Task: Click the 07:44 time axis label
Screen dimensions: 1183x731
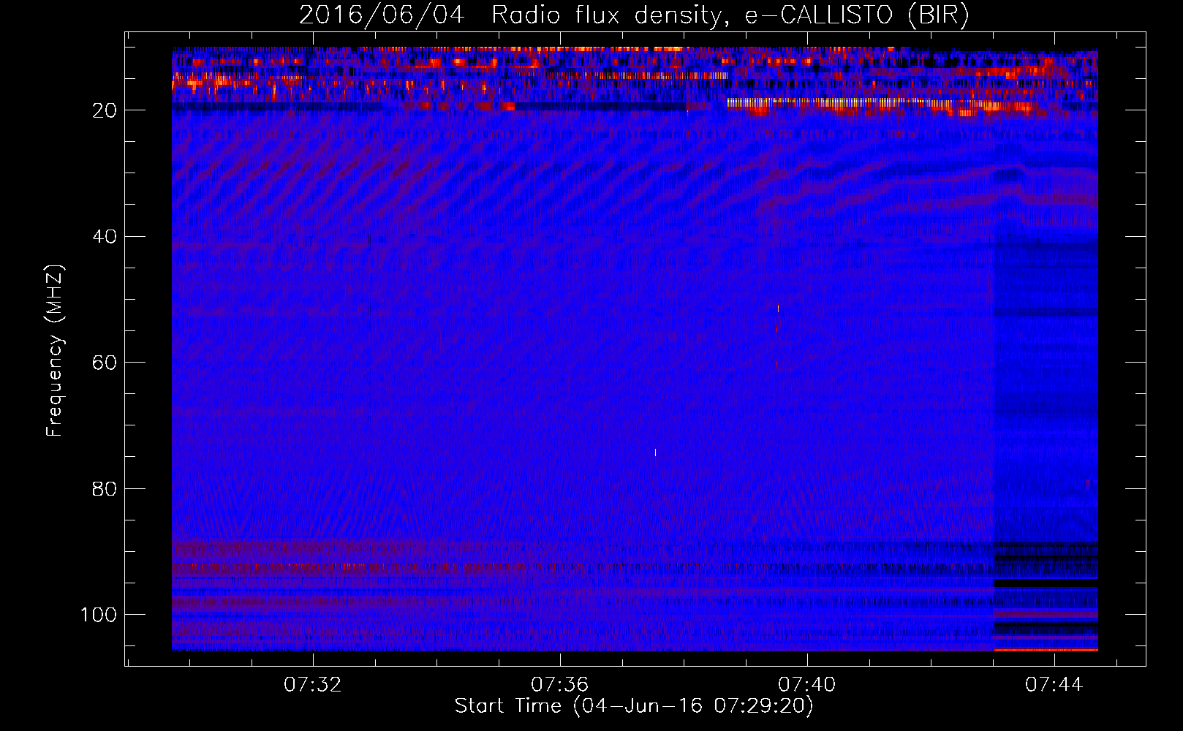Action: coord(1054,685)
